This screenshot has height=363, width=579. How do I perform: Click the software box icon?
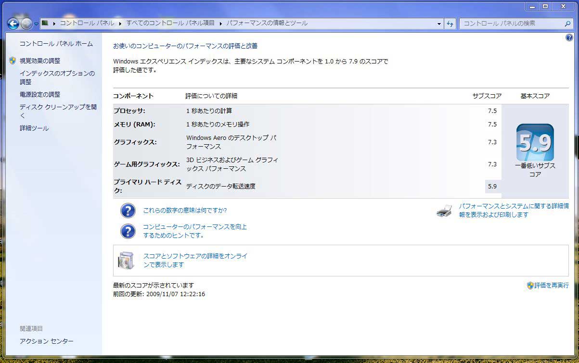coord(126,261)
